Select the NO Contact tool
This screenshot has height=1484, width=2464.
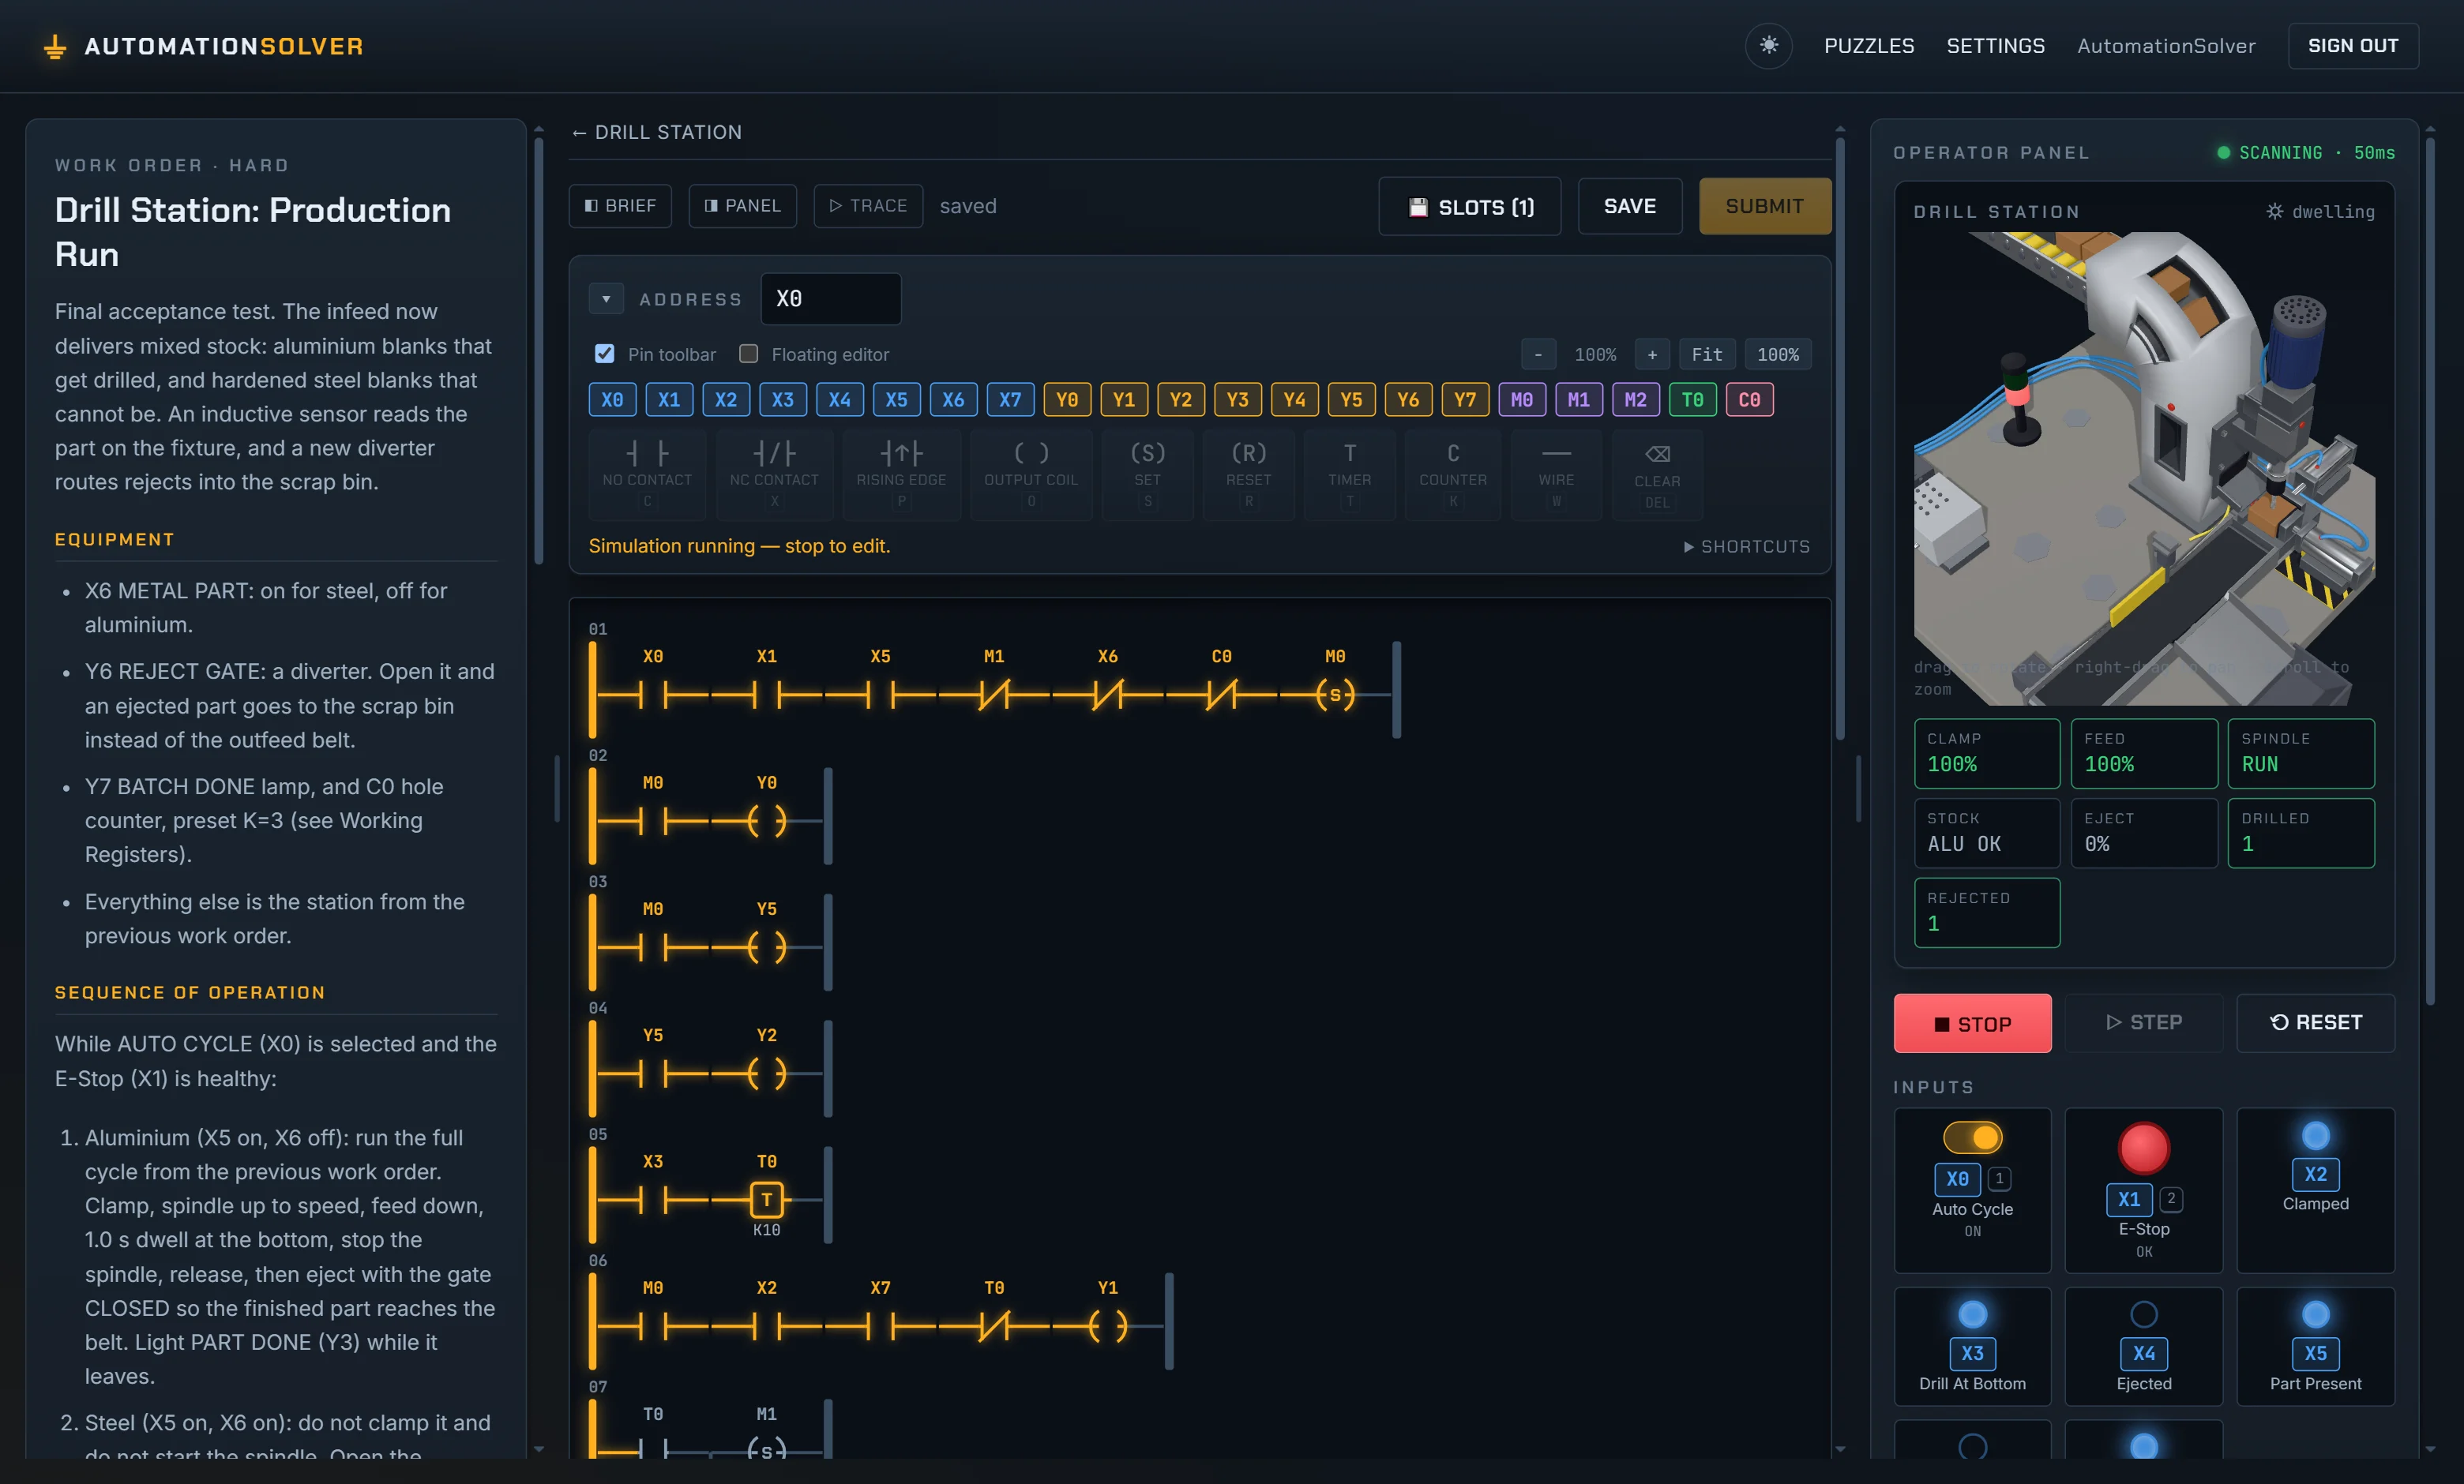647,474
